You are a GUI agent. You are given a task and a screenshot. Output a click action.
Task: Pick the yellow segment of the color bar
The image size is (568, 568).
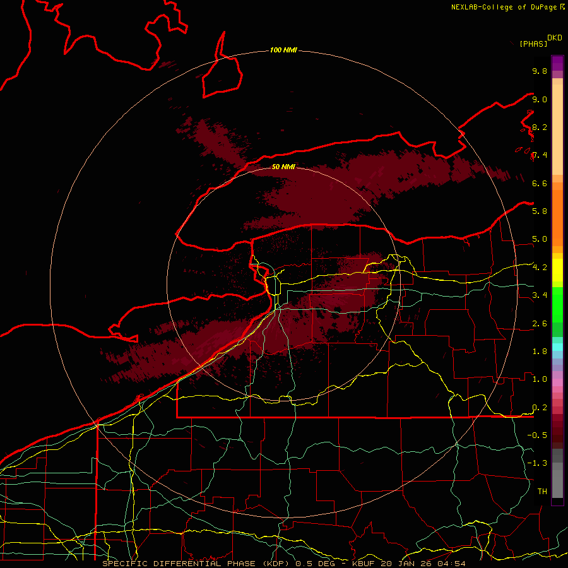(x=557, y=270)
